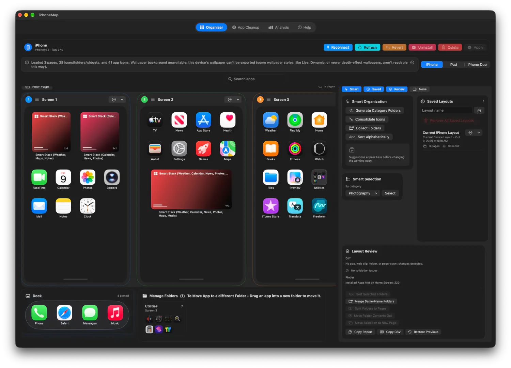Select the Wallet app icon
Screen dimensions: 511x368
(x=155, y=148)
